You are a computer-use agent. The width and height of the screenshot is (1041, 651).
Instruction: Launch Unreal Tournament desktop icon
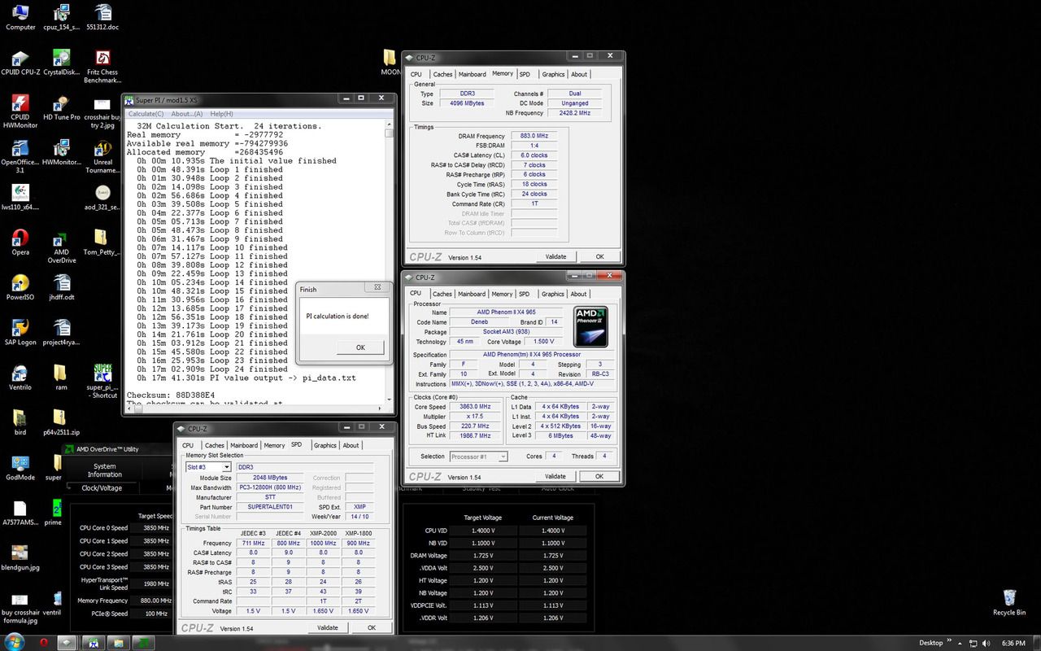point(102,156)
